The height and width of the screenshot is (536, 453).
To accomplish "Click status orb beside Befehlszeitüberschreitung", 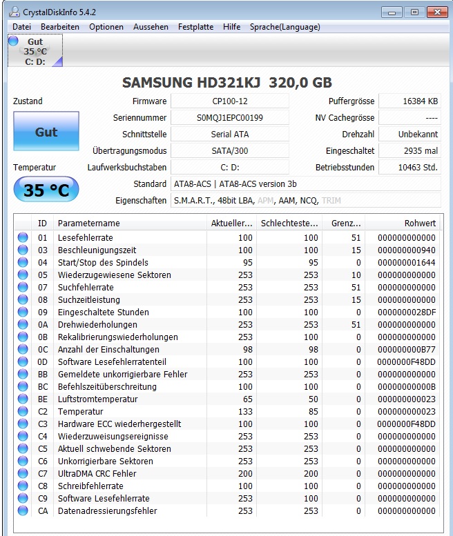I will 23,386.
